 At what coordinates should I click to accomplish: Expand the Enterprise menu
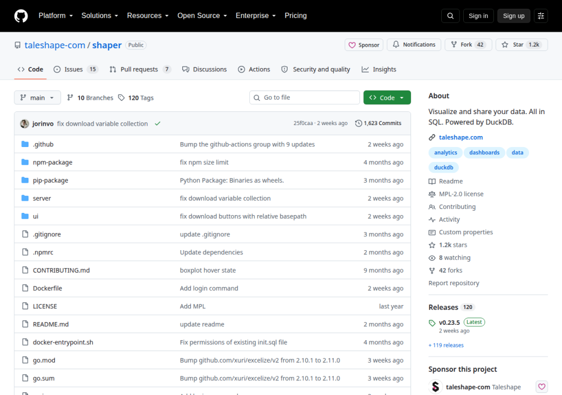(256, 16)
